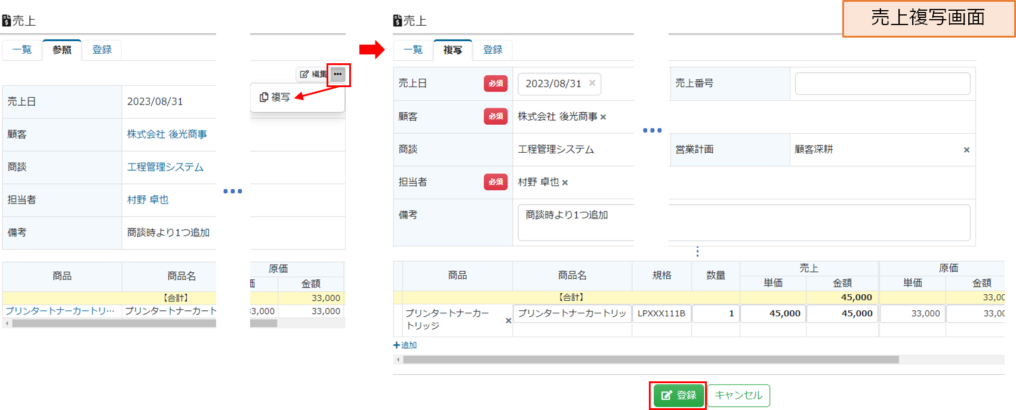
Task: Open product link プリンタートナーカートリ…
Action: pos(60,311)
